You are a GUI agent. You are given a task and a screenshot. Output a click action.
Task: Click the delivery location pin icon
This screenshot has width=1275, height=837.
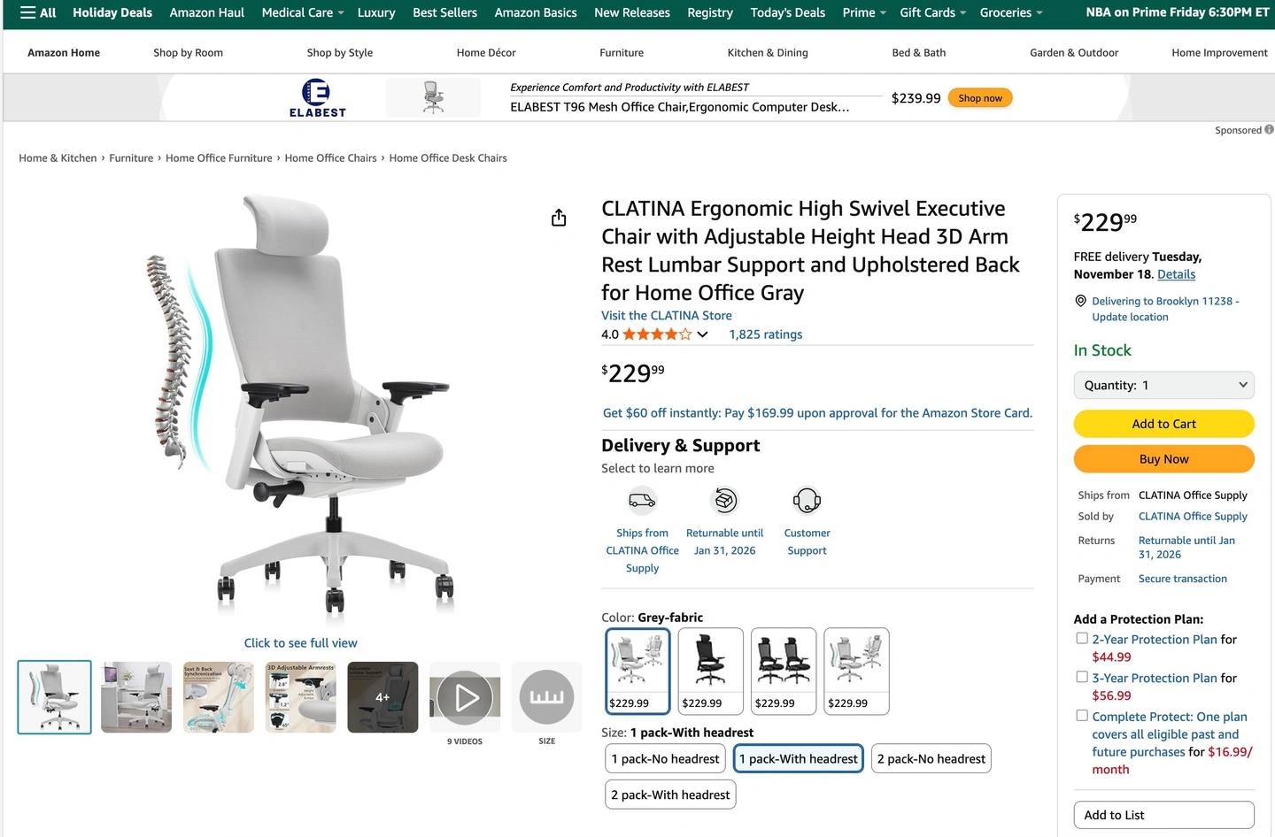tap(1080, 301)
